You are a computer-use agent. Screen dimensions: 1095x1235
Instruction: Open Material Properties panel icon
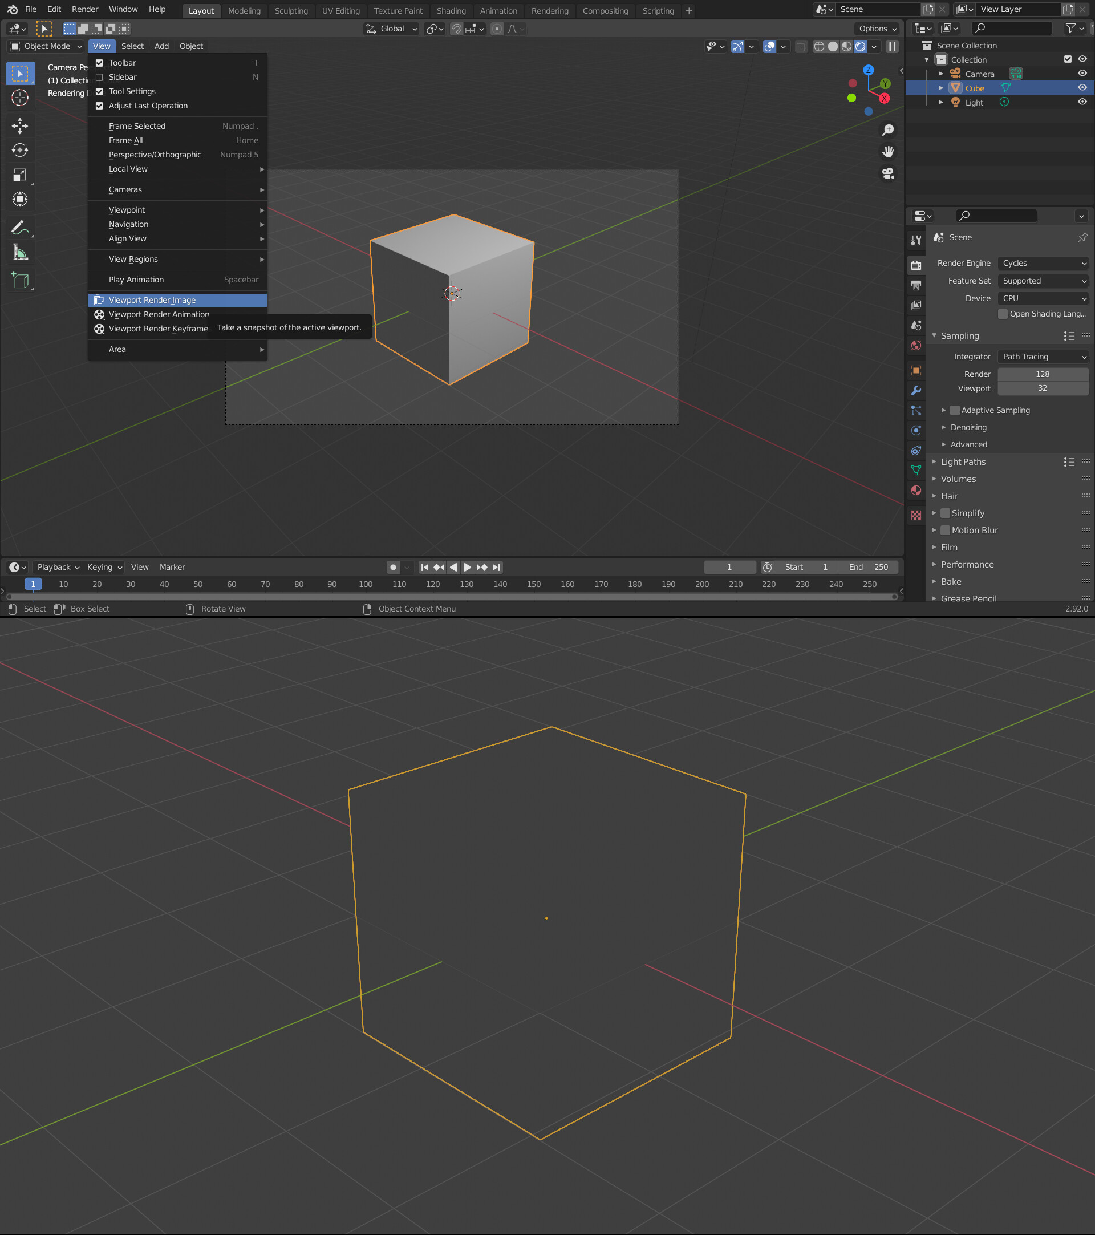[915, 490]
